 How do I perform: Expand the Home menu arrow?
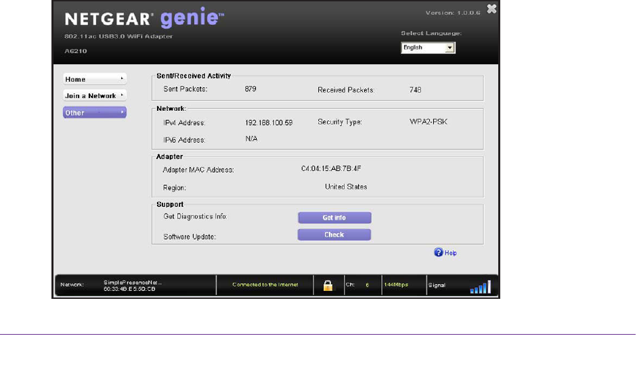point(122,79)
